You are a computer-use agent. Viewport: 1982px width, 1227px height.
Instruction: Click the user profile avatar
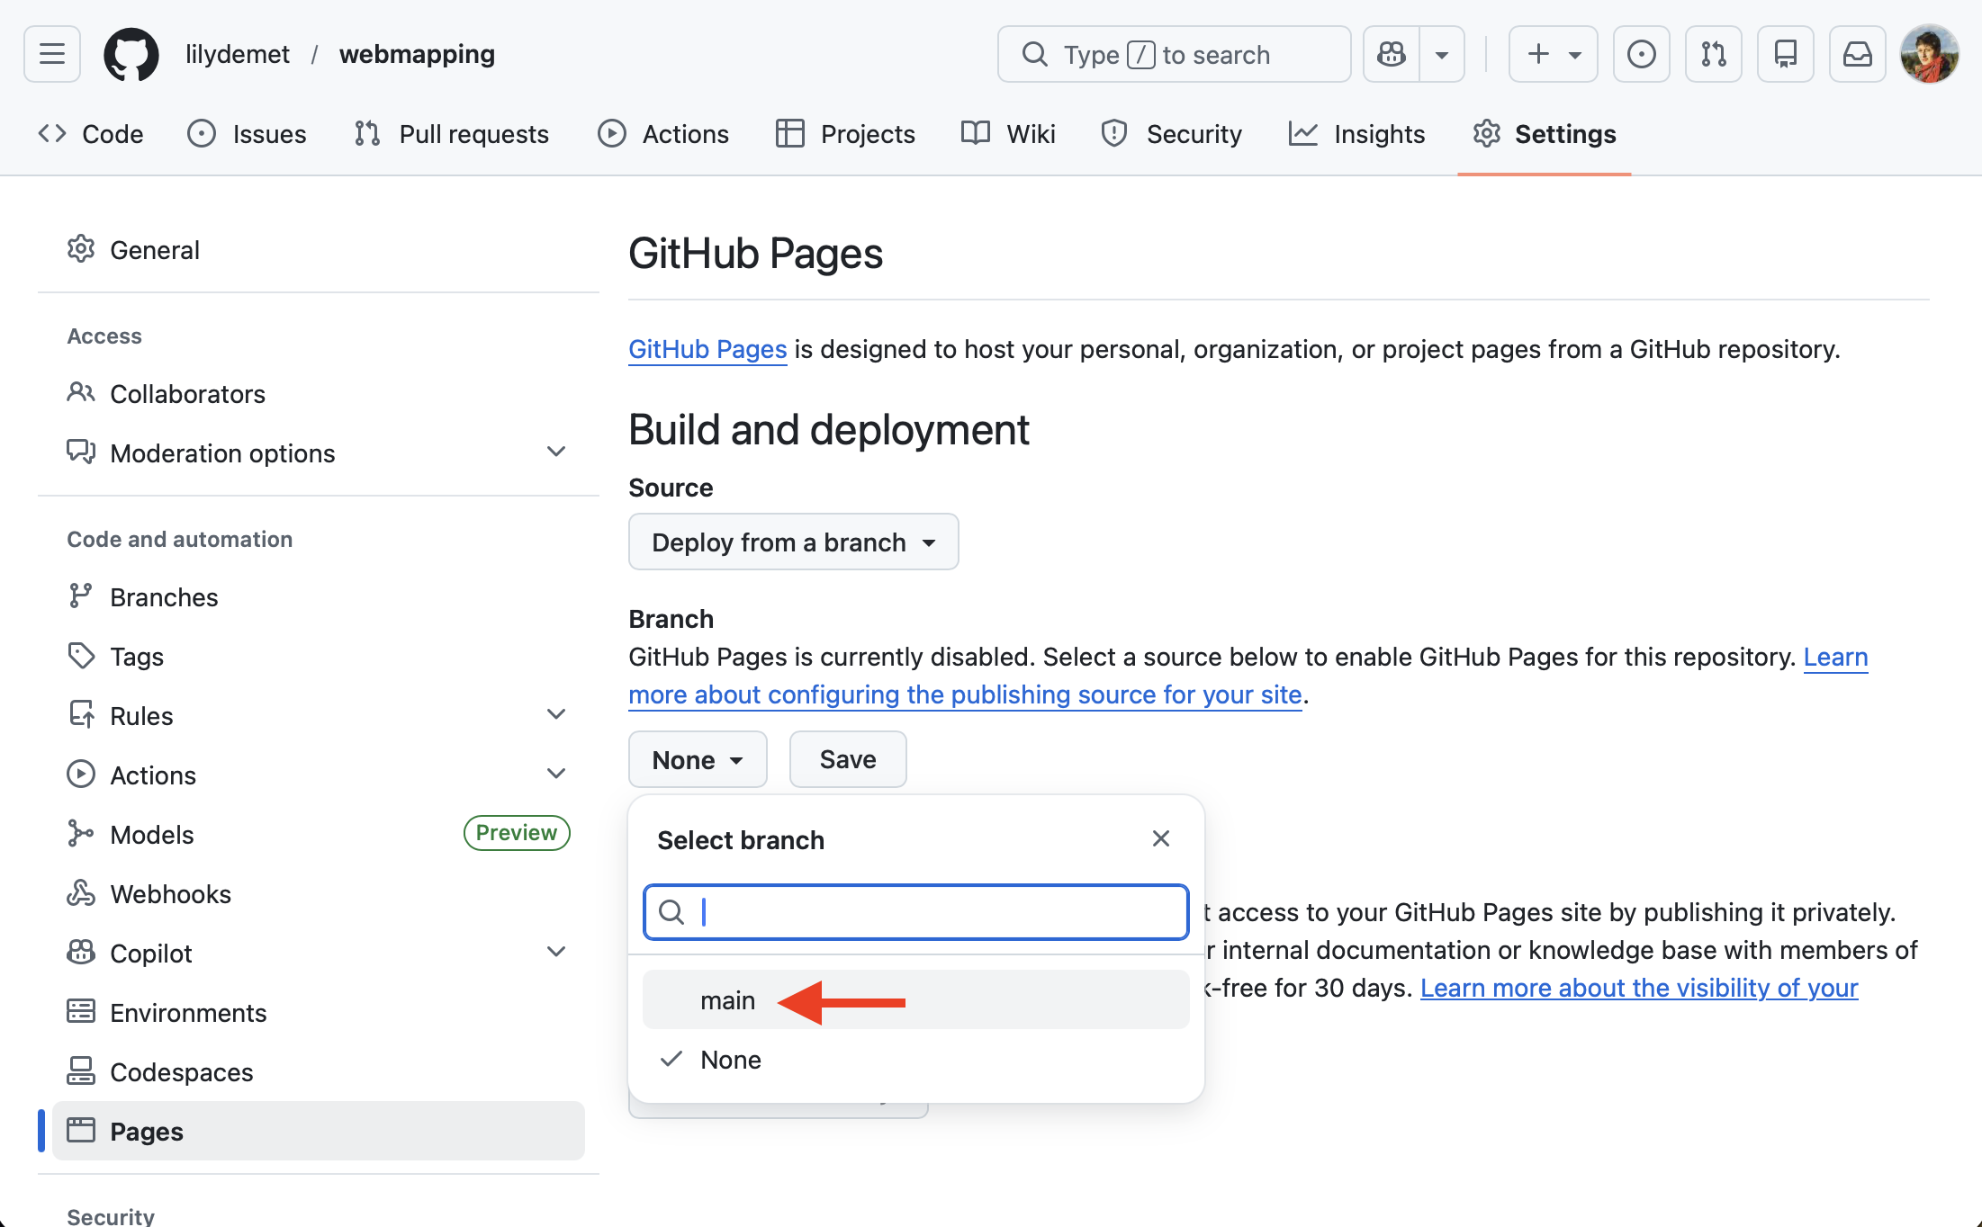click(x=1929, y=54)
